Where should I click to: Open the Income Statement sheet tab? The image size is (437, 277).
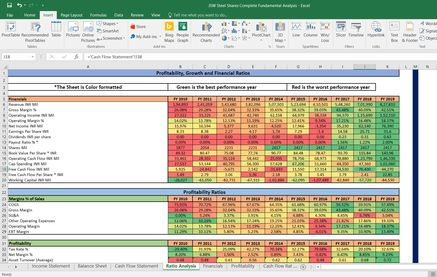click(51, 266)
